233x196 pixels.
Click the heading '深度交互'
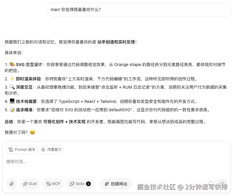[x=24, y=87]
